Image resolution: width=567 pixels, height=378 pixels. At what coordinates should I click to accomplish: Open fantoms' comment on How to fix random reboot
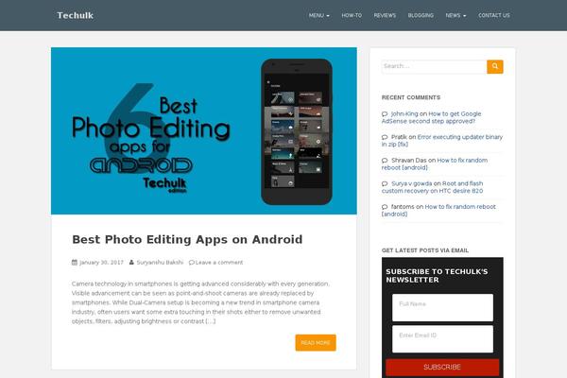coord(438,211)
